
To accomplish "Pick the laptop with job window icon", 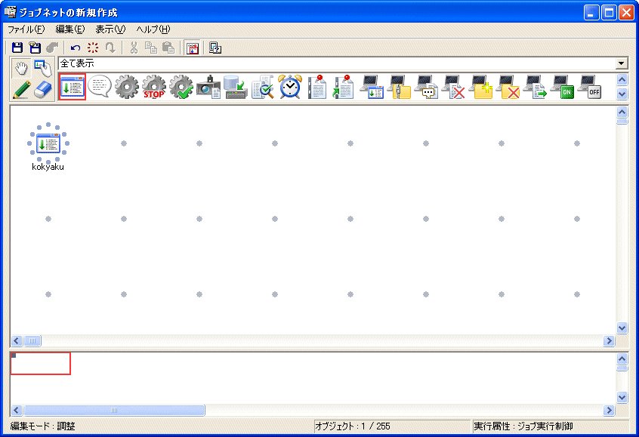I will pos(372,87).
